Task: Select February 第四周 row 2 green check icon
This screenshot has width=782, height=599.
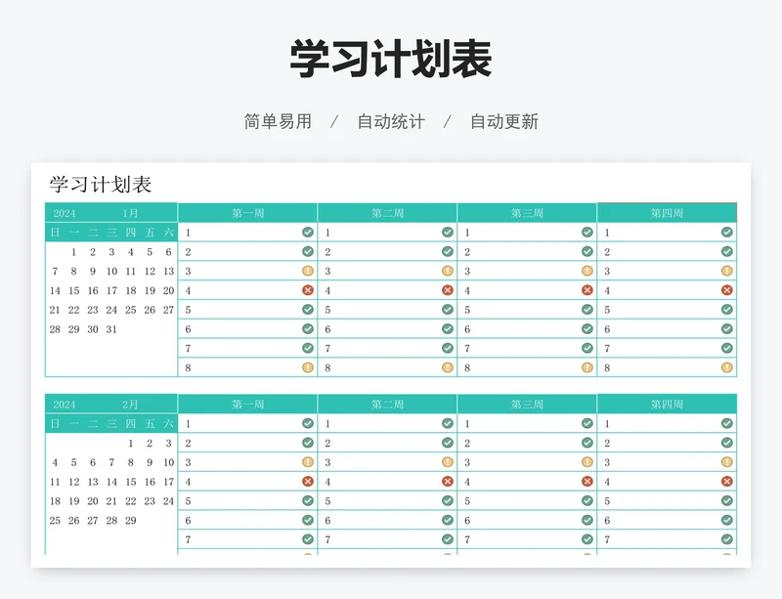Action: pos(726,443)
